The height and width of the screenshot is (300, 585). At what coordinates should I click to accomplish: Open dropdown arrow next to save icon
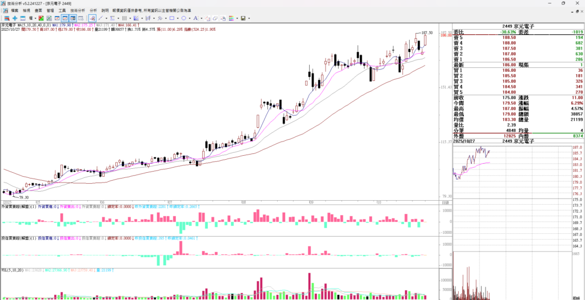point(249,18)
